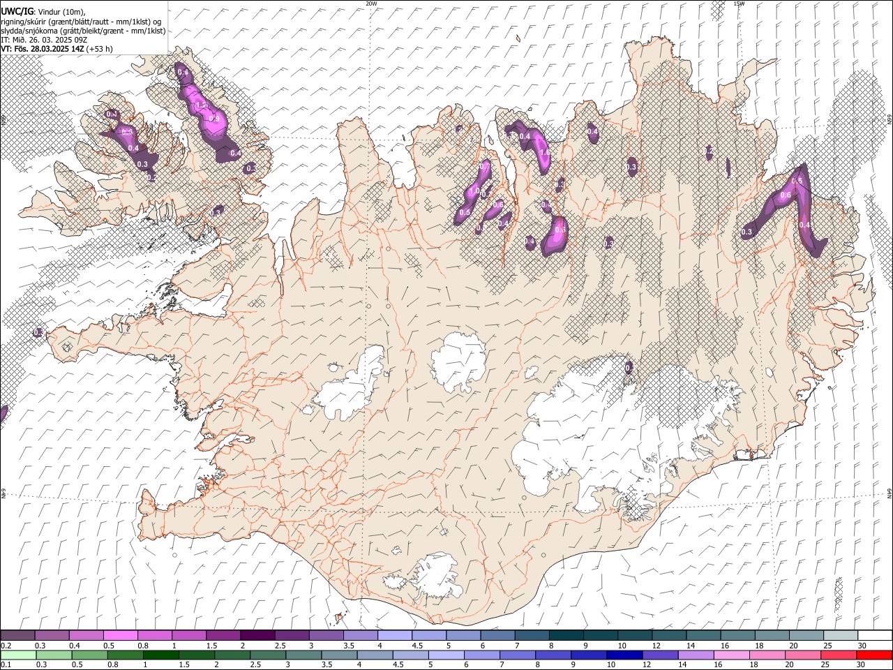
Task: Select lower legend swatch between 2.5 and 3
Action: [269, 655]
